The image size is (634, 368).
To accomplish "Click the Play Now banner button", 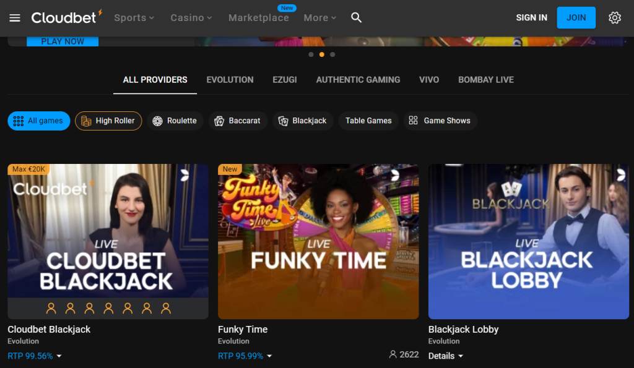I will coord(63,41).
